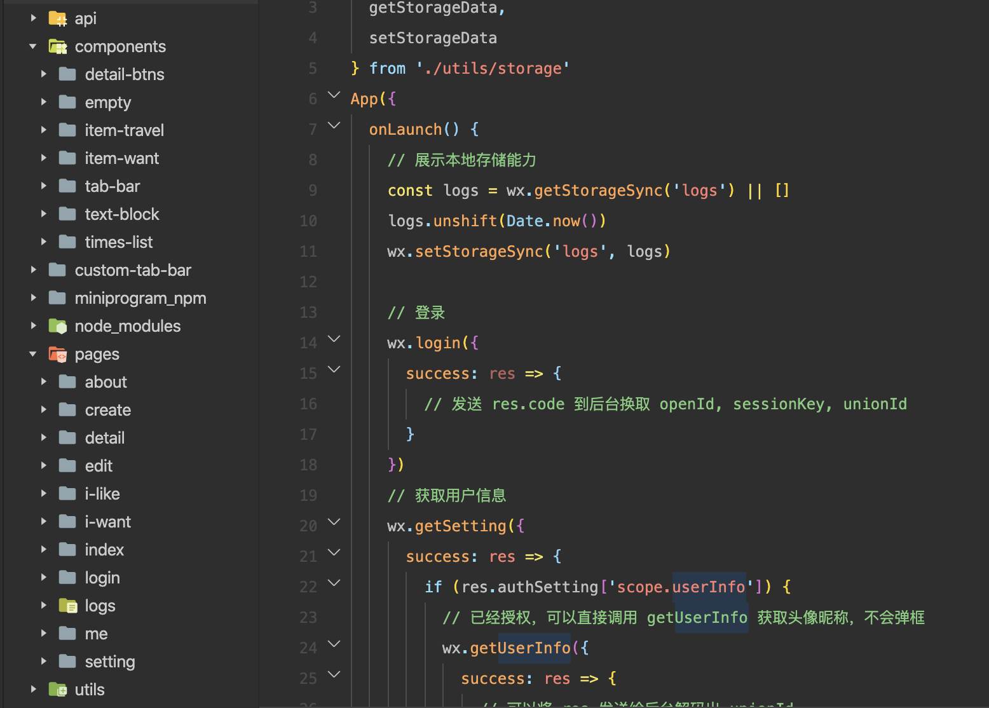Fold the onLaunch block at line 7
Viewport: 989px width, 708px height.
tap(334, 126)
